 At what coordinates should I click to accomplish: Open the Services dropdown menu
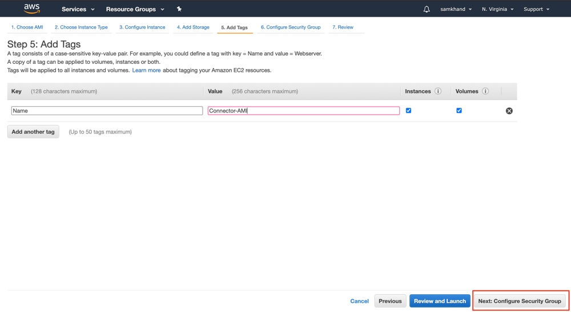(x=78, y=9)
